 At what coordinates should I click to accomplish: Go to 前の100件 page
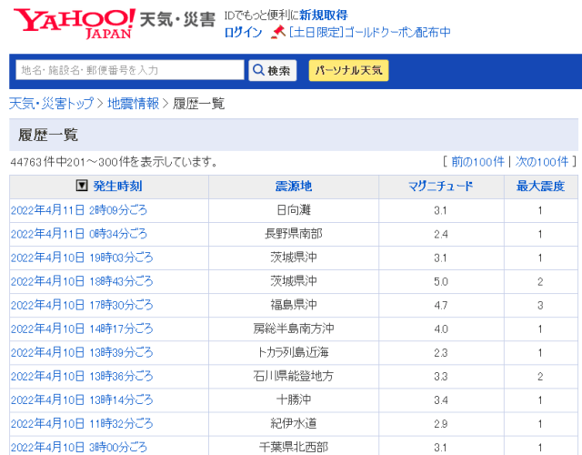[477, 162]
